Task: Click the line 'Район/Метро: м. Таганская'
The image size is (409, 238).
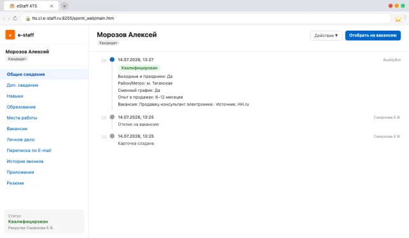Action: point(145,84)
